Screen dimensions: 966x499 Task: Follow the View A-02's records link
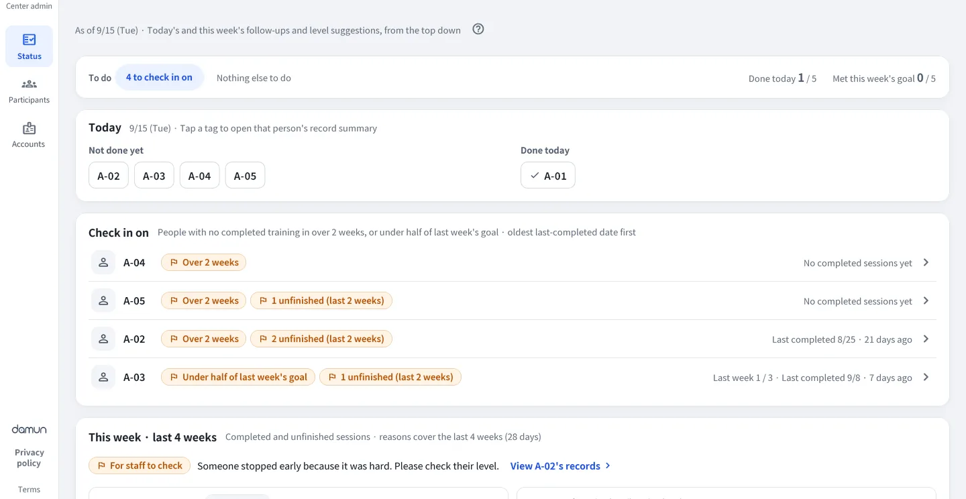pyautogui.click(x=560, y=465)
